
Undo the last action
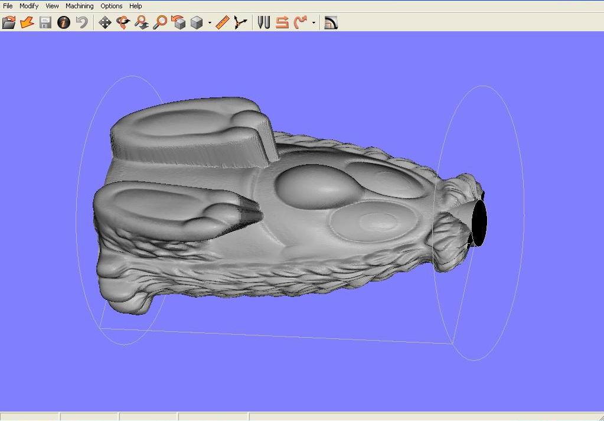(82, 22)
